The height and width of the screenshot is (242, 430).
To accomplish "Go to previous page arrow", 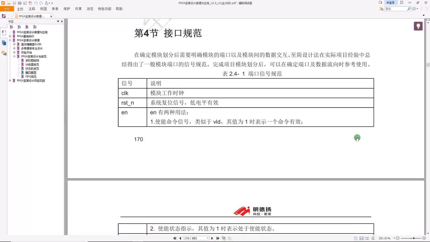I will [180, 238].
